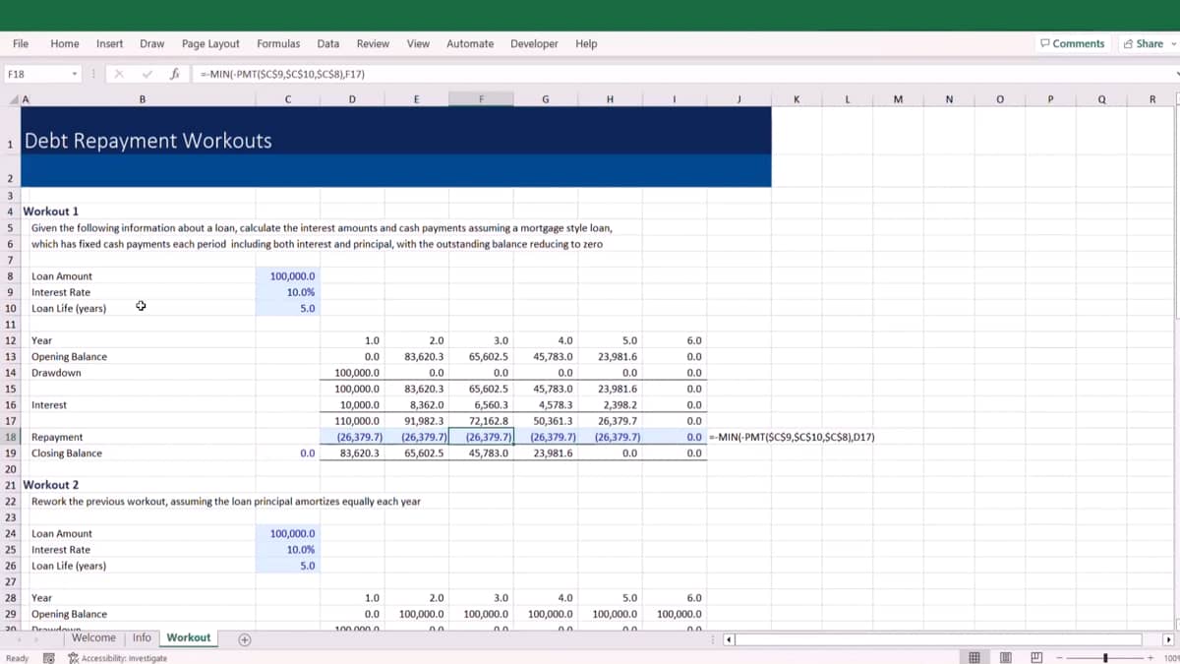The width and height of the screenshot is (1180, 664).
Task: Click Workout 2 Loan Amount value 100,000.0
Action: click(x=287, y=533)
